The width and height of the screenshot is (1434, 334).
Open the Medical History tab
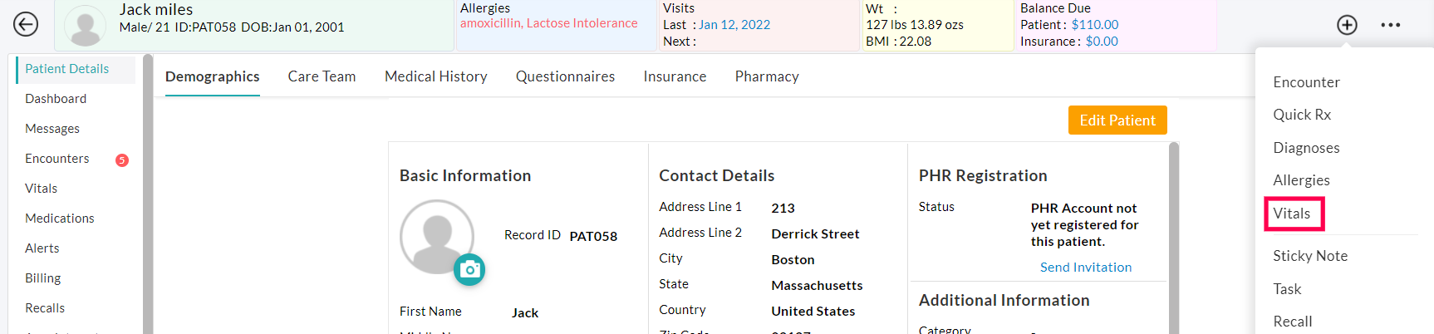435,76
